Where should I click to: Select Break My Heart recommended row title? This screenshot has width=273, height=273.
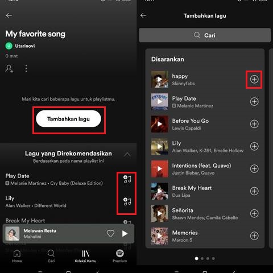25,221
